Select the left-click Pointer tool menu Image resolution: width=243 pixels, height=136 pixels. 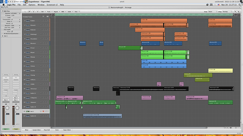click(236, 12)
